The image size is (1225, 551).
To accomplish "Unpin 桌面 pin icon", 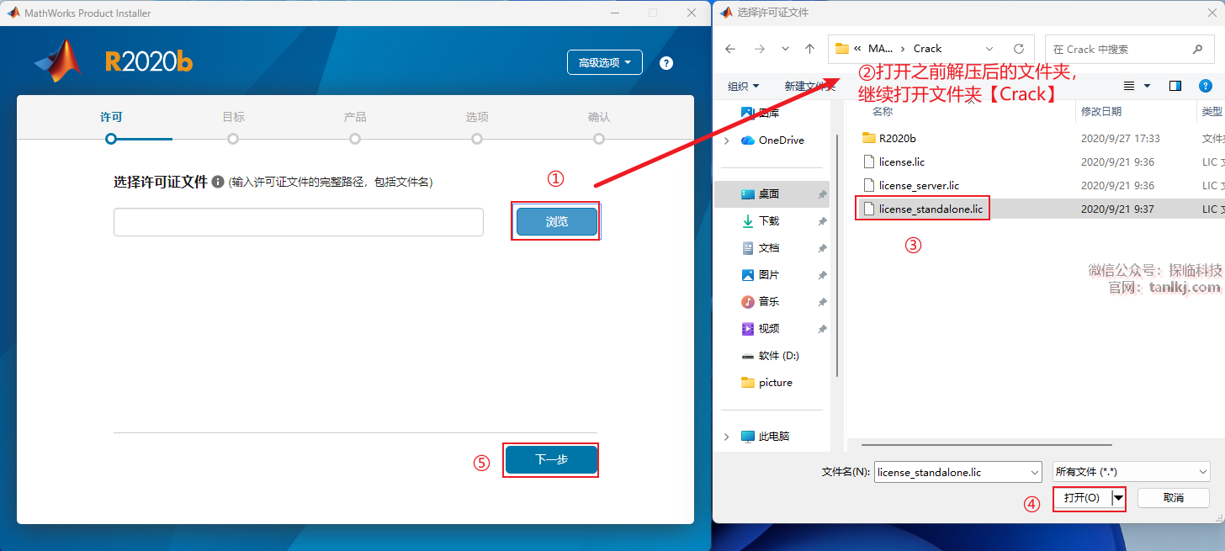I will click(x=822, y=194).
